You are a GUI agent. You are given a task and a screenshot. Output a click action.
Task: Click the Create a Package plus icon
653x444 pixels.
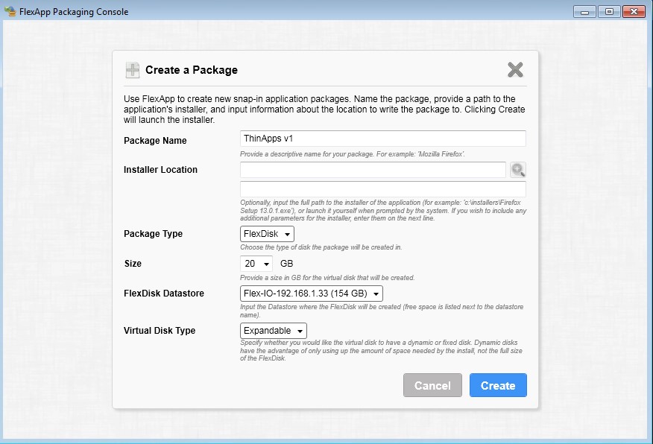[x=133, y=70]
